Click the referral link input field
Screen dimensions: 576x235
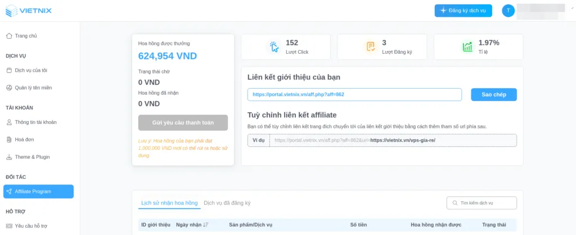tap(354, 94)
